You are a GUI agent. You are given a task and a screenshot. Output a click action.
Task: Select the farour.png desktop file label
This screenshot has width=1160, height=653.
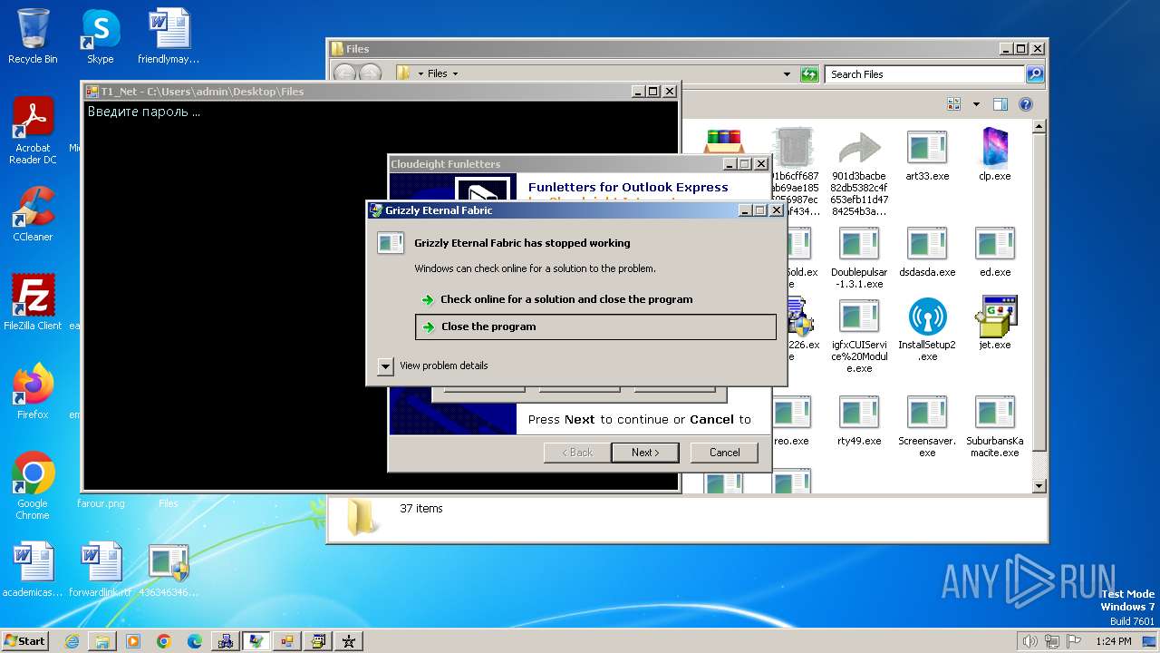click(x=101, y=503)
